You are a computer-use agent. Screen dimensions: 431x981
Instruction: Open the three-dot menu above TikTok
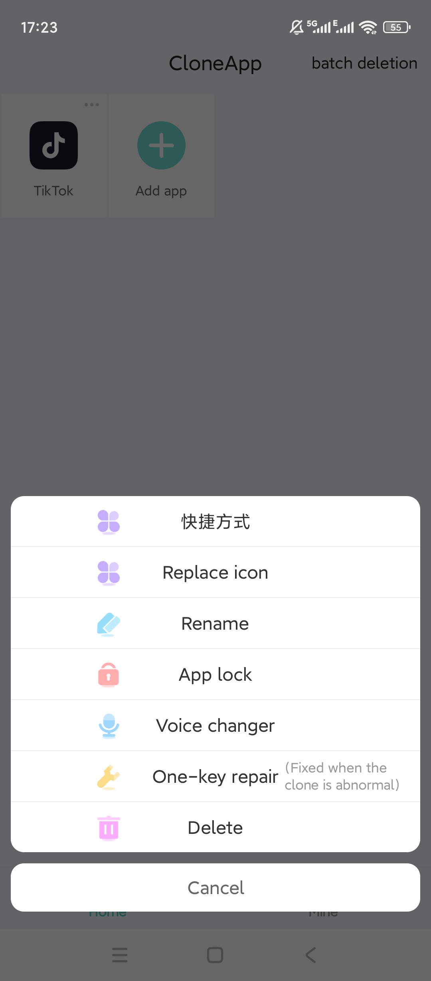91,105
